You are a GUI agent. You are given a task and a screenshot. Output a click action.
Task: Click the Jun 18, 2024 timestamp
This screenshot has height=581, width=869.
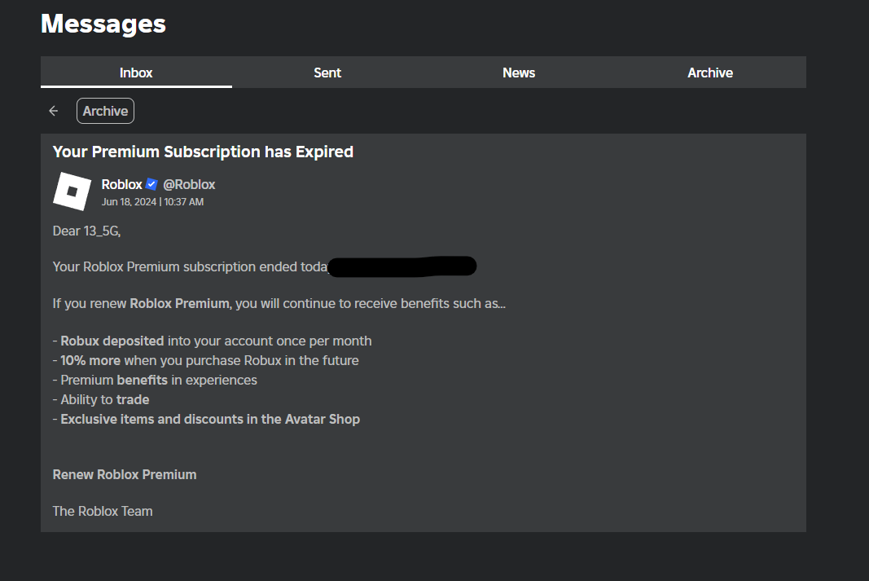(x=152, y=202)
